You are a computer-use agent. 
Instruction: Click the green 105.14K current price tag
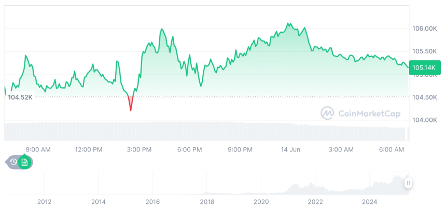tap(424, 67)
